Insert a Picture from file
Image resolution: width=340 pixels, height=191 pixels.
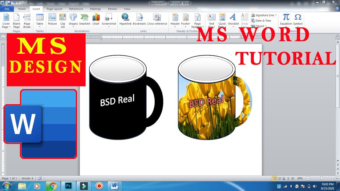(52, 20)
